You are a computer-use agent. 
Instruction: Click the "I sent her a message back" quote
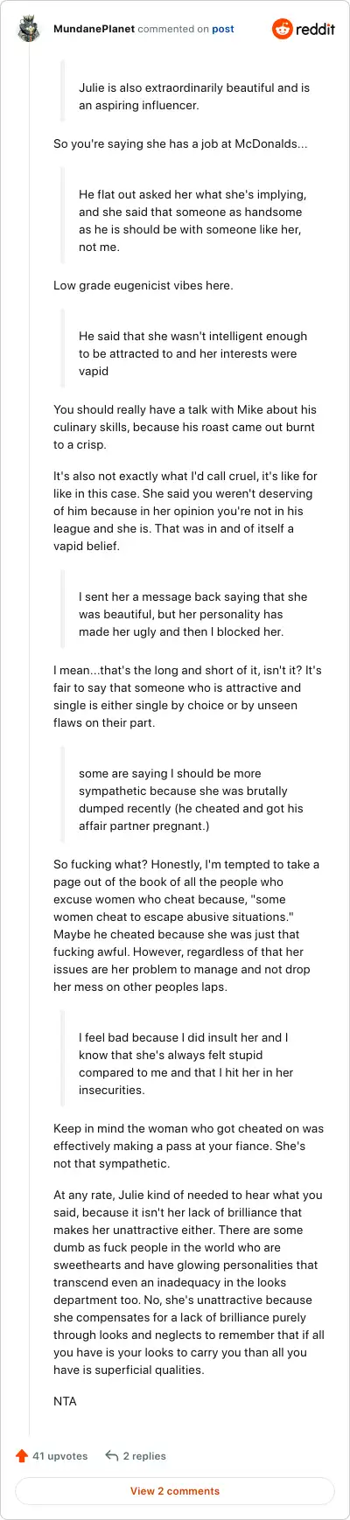(x=193, y=615)
